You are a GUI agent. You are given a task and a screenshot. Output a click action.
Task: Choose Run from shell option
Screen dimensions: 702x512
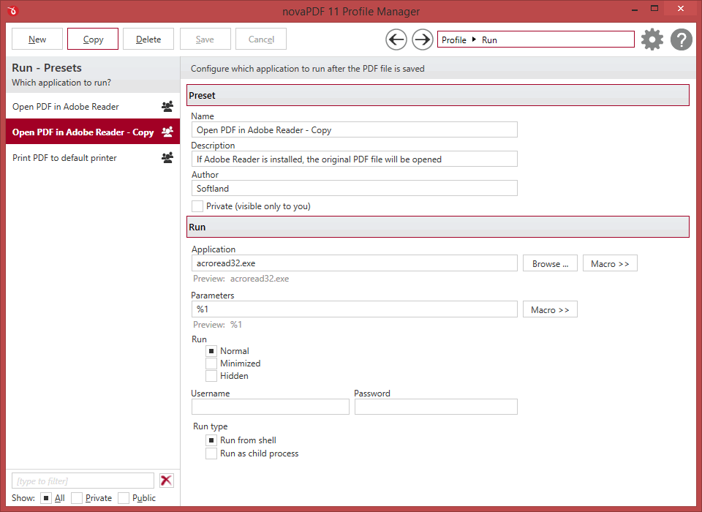(211, 440)
